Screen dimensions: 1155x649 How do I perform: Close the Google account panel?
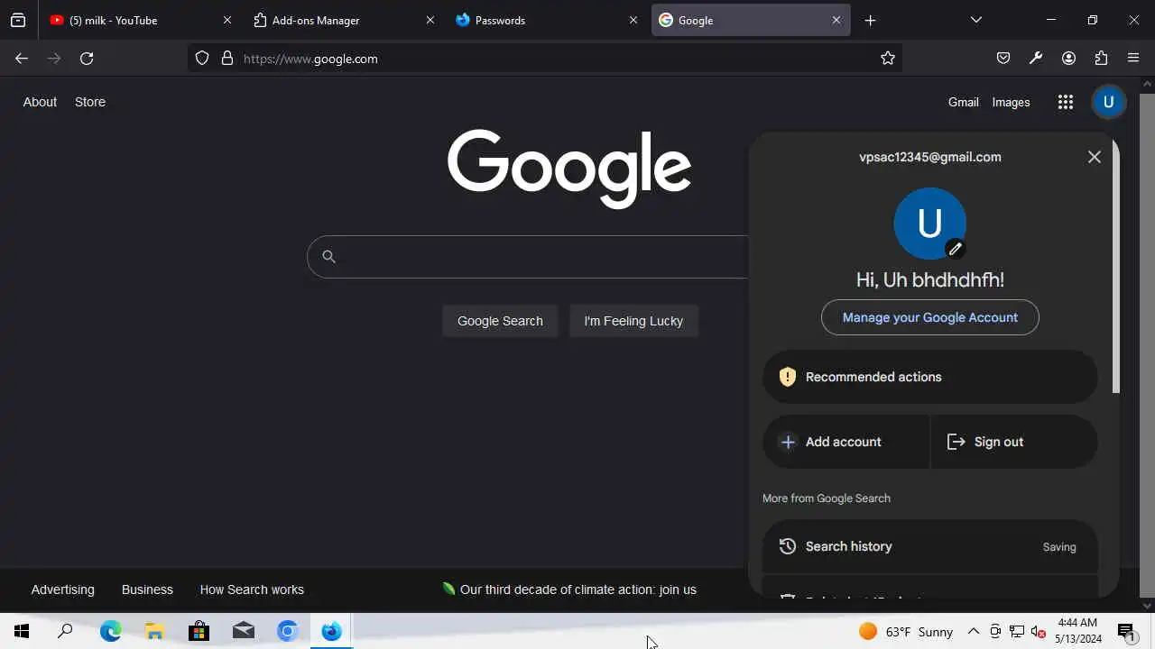1095,157
